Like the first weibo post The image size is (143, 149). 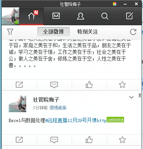tap(89, 84)
